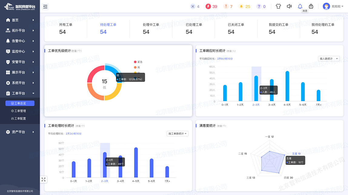
Task: Click the critical alarm X icon showing 4
Action: [193, 6]
